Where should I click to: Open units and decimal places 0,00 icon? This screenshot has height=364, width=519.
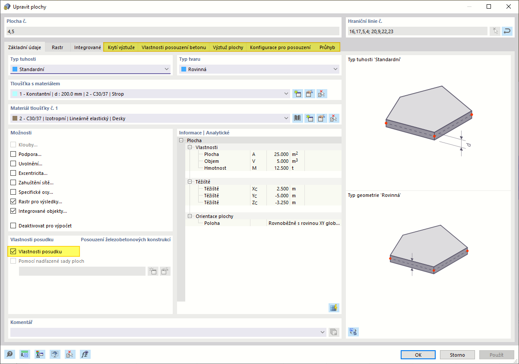[x=25, y=354]
